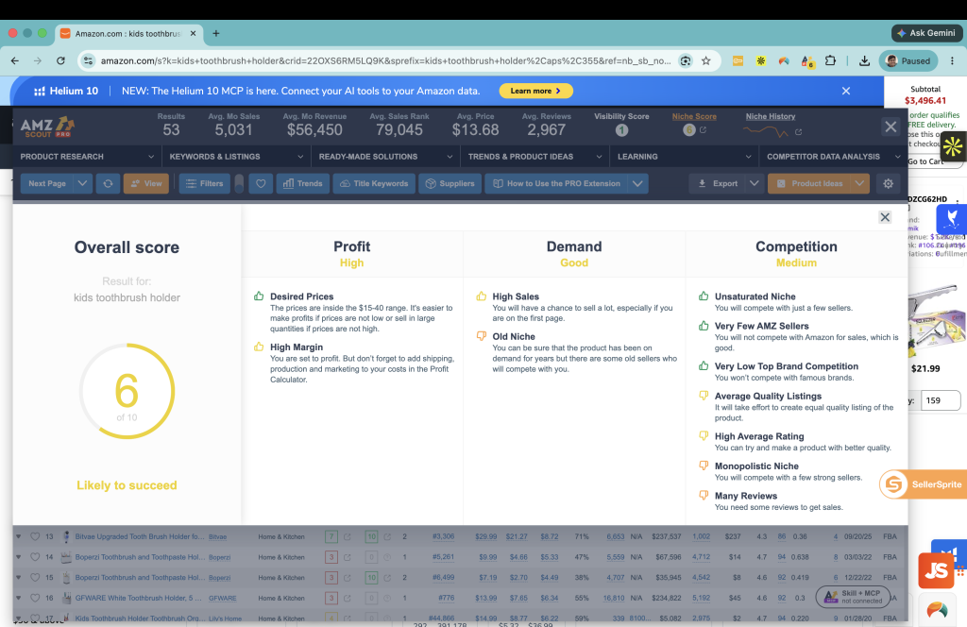
Task: Open Niche History external link icon
Action: tap(799, 132)
